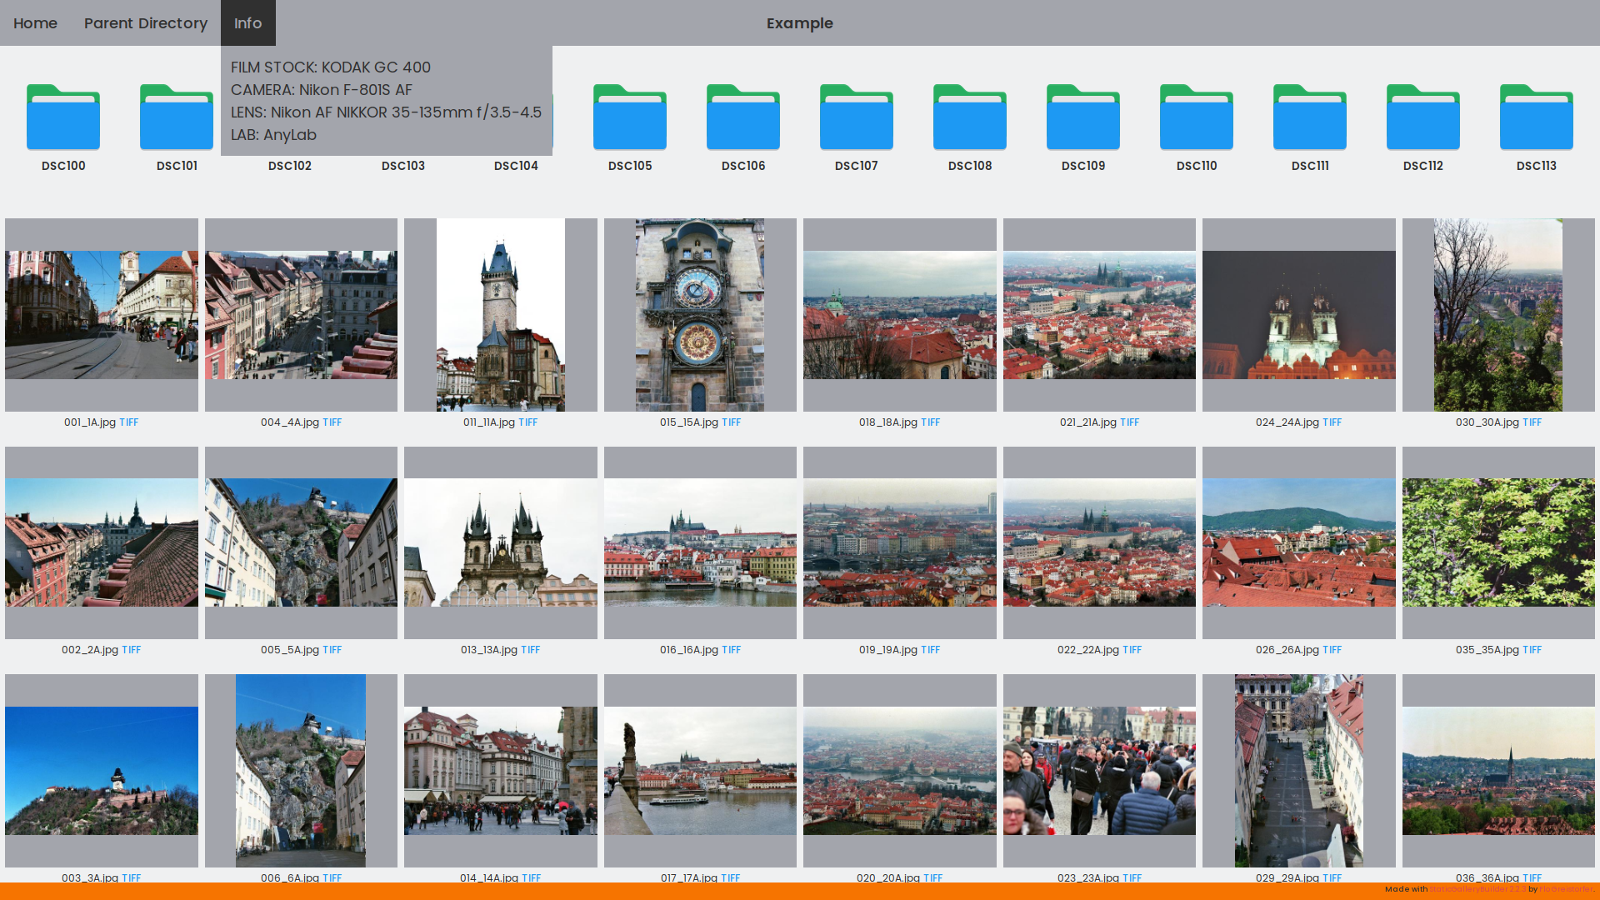Screen dimensions: 1600x900
Task: Open the DSC101 folder icon
Action: (176, 118)
